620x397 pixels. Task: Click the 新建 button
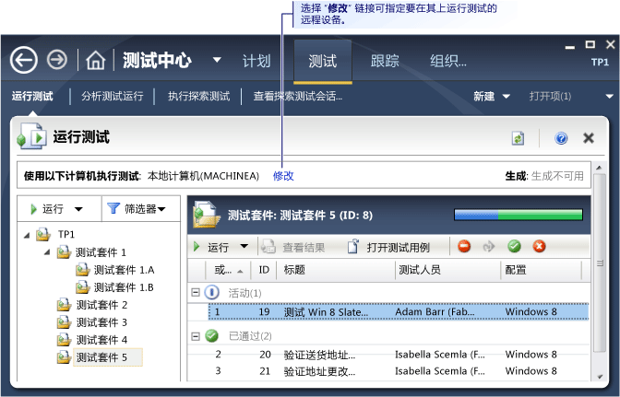click(x=484, y=97)
